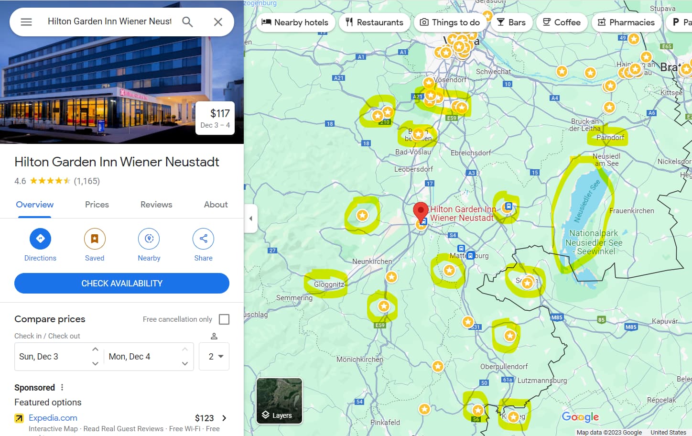Click the Nationalpark Neusiedler See label
The height and width of the screenshot is (436, 692).
tap(594, 242)
